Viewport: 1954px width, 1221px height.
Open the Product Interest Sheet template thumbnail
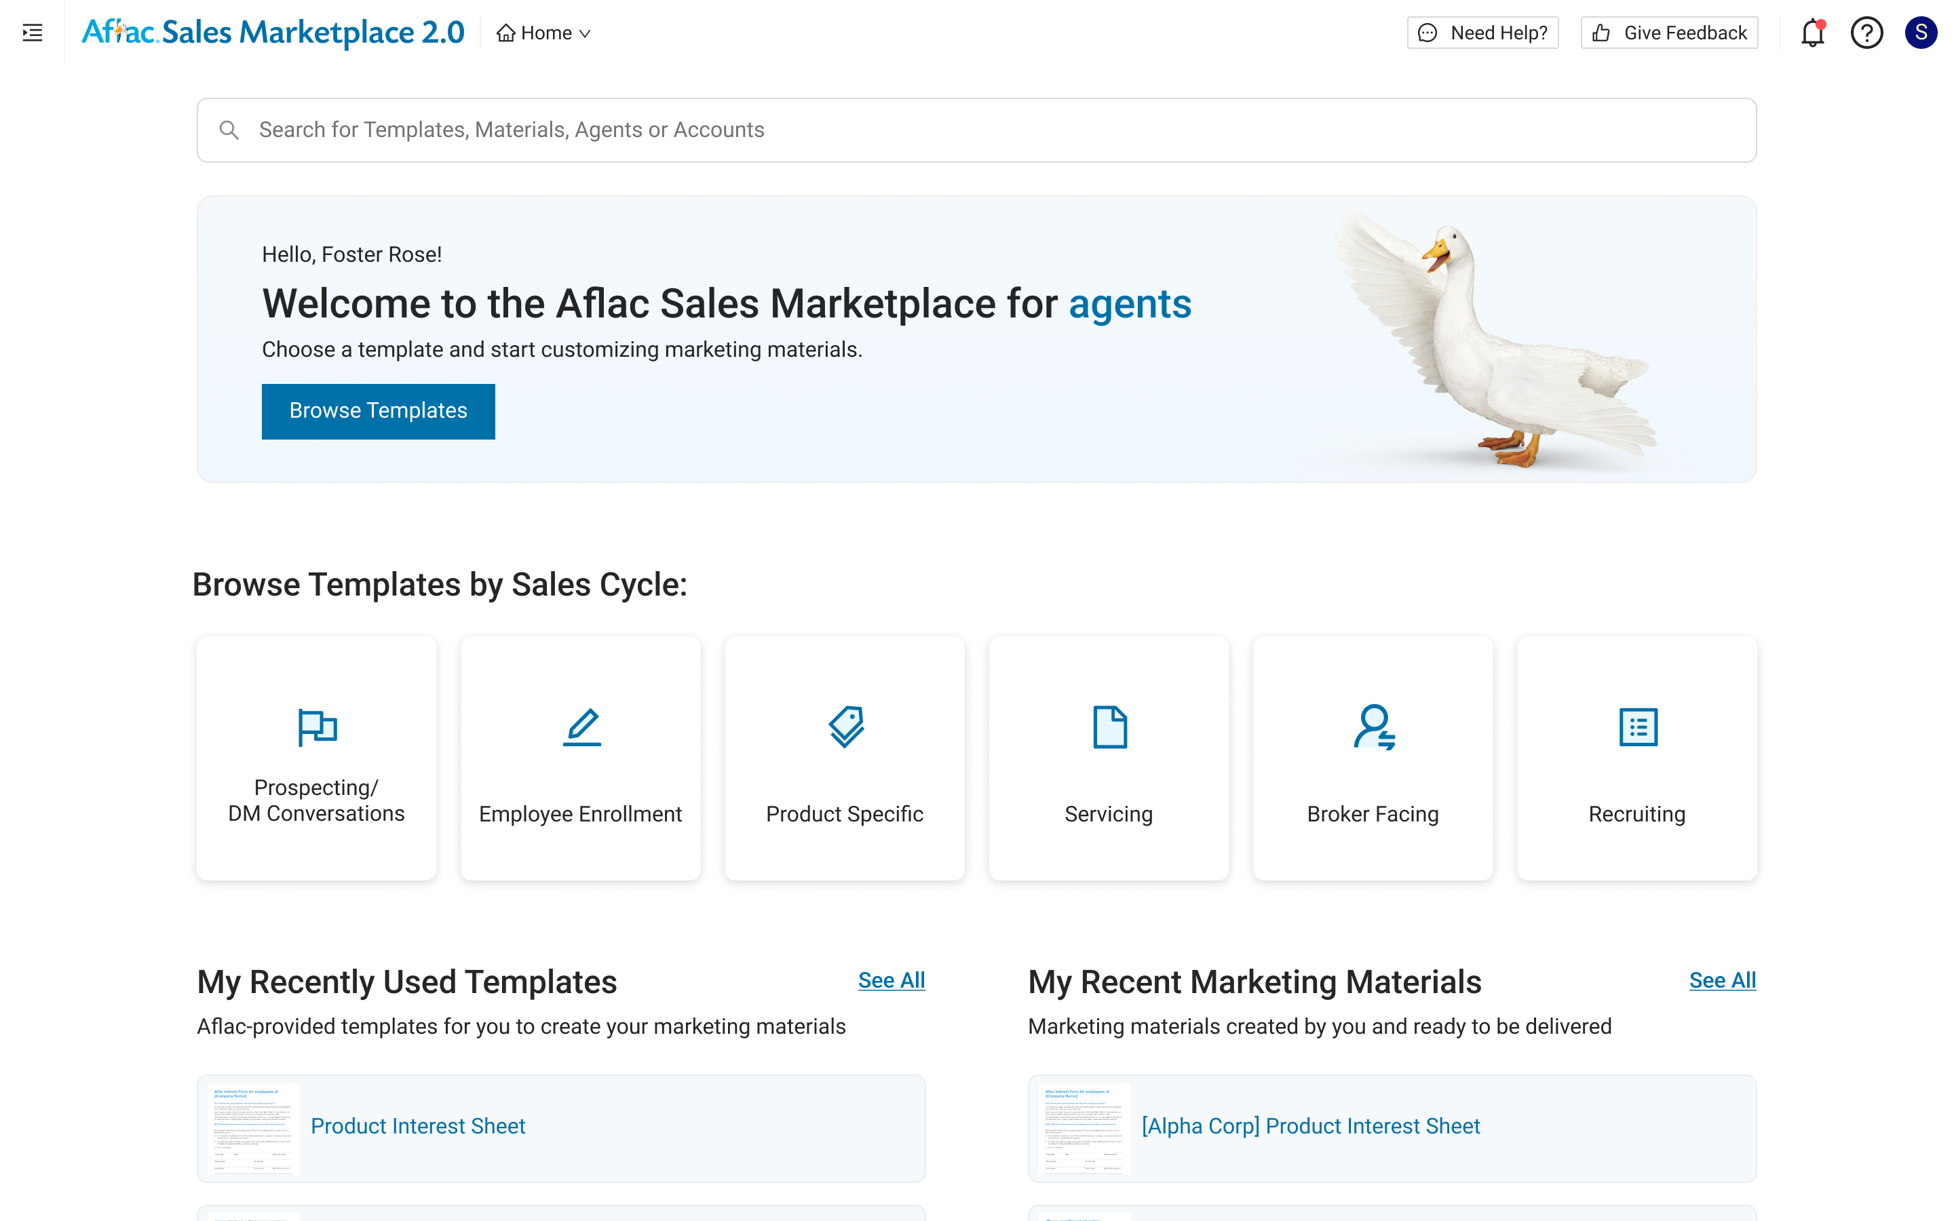(x=254, y=1128)
